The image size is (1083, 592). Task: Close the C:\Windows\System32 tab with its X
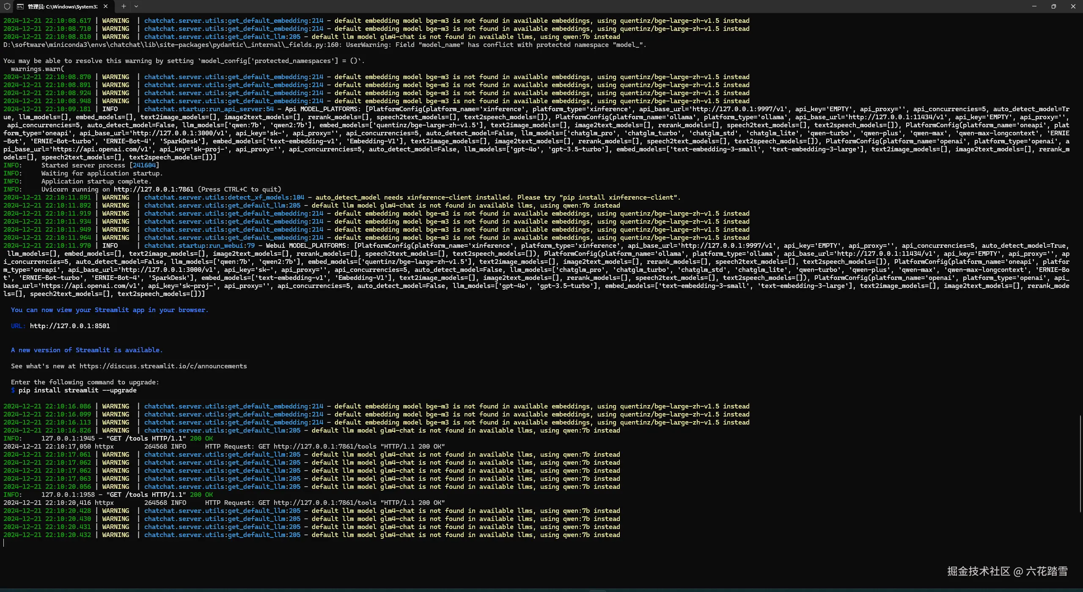pyautogui.click(x=105, y=6)
